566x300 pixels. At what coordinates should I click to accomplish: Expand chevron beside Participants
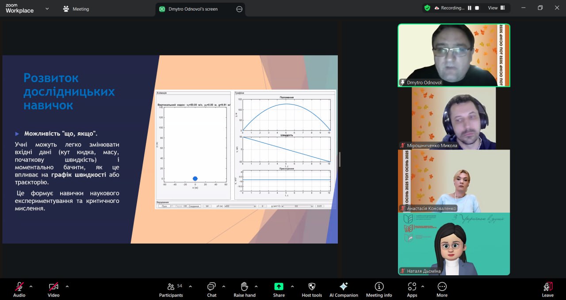[190, 286]
